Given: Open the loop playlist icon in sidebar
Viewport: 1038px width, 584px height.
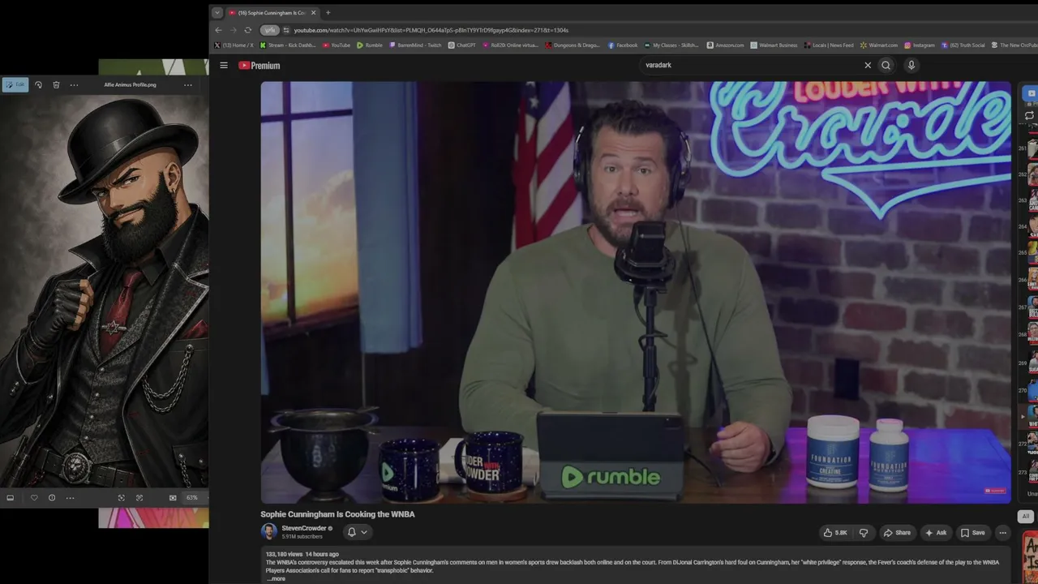Looking at the screenshot, I should coord(1029,115).
